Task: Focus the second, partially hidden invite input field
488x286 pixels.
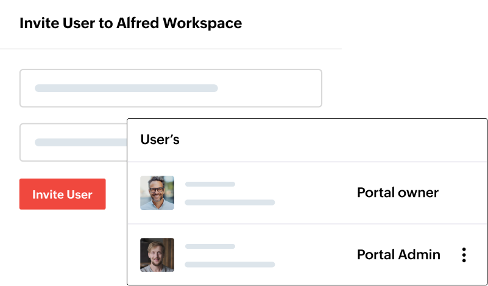Action: [73, 142]
